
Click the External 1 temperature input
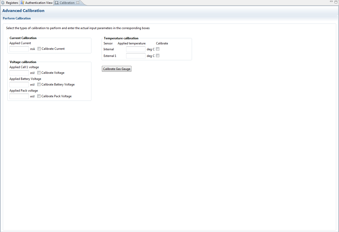point(136,56)
